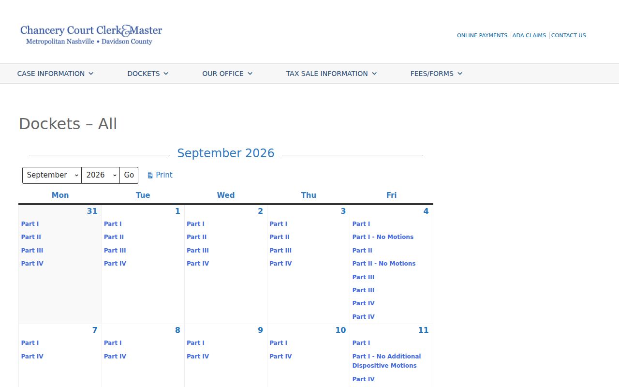Open the Dockets navigation menu
Screen dimensions: 619x387
[x=148, y=74]
